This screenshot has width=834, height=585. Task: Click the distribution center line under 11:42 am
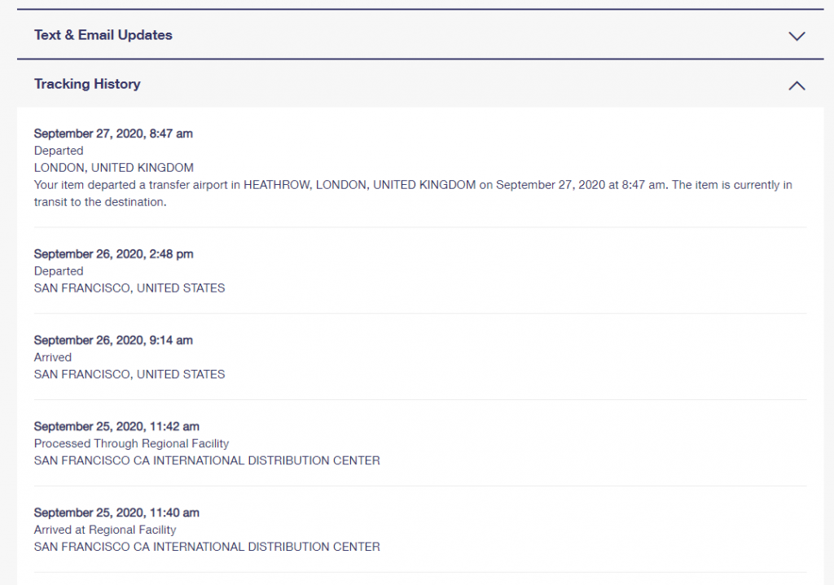coord(207,460)
